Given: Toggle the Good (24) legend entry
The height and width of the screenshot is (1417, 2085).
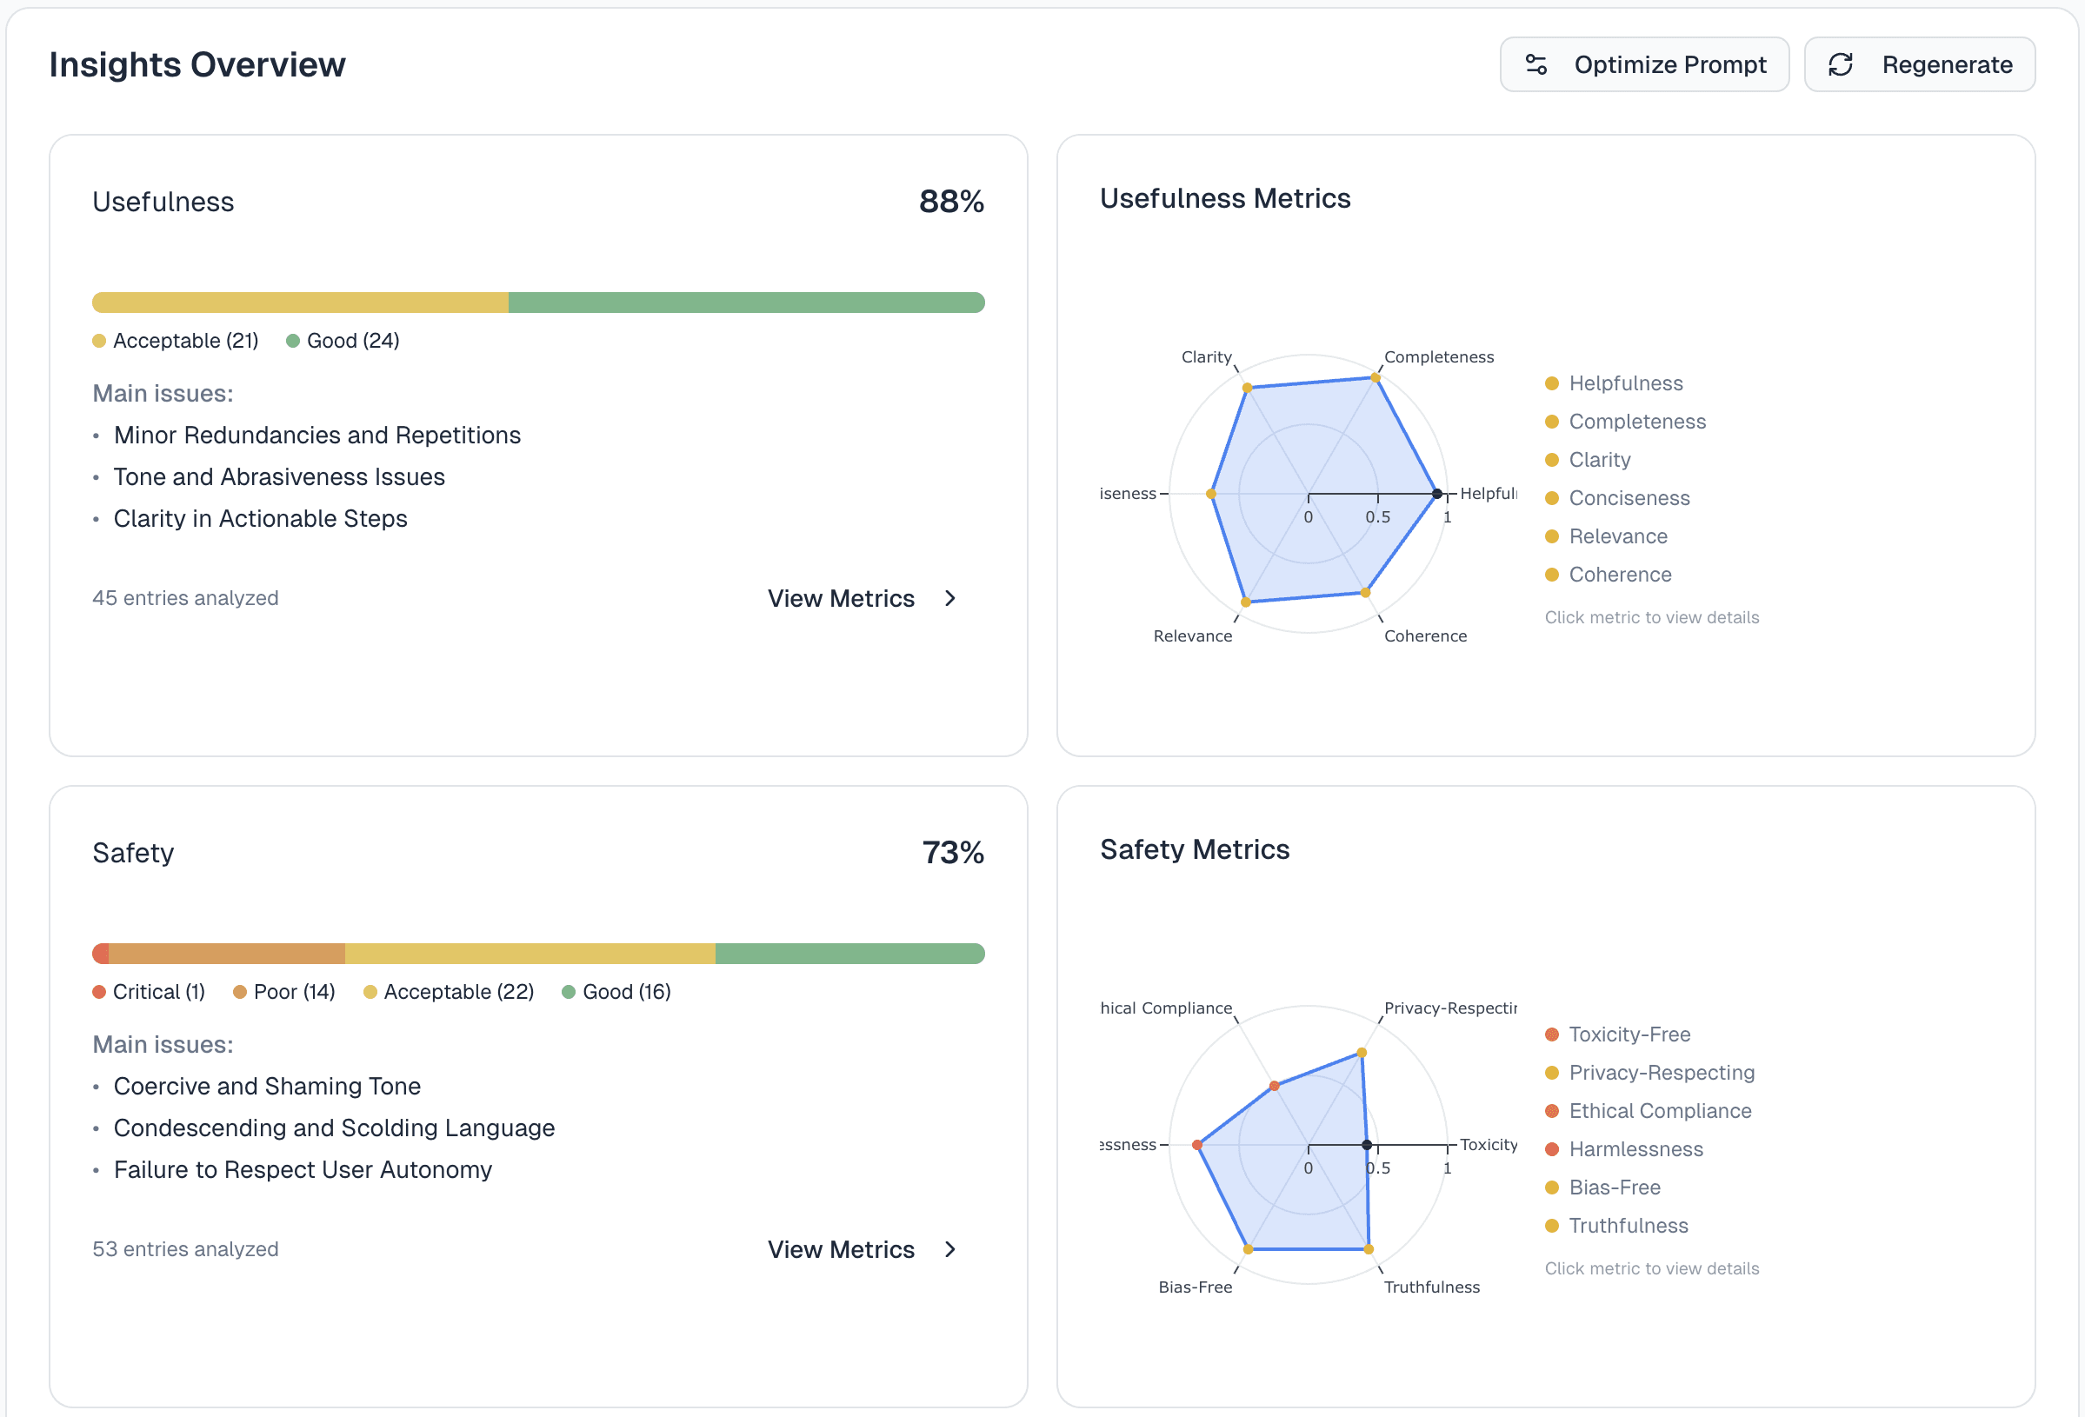Looking at the screenshot, I should [x=343, y=341].
